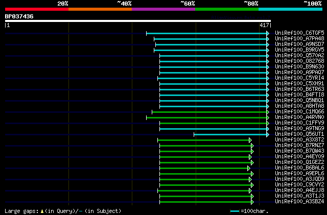Open the UniRef100_A7PA48 hit label
Screen dimensions: 327x215
tap(299, 39)
